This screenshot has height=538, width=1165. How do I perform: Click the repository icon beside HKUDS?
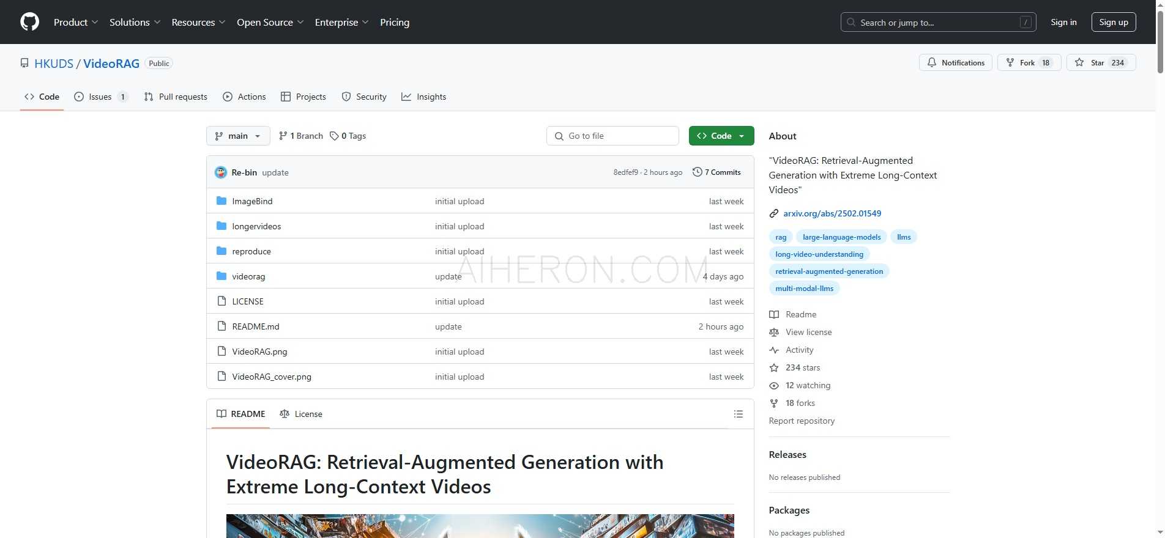(x=24, y=63)
